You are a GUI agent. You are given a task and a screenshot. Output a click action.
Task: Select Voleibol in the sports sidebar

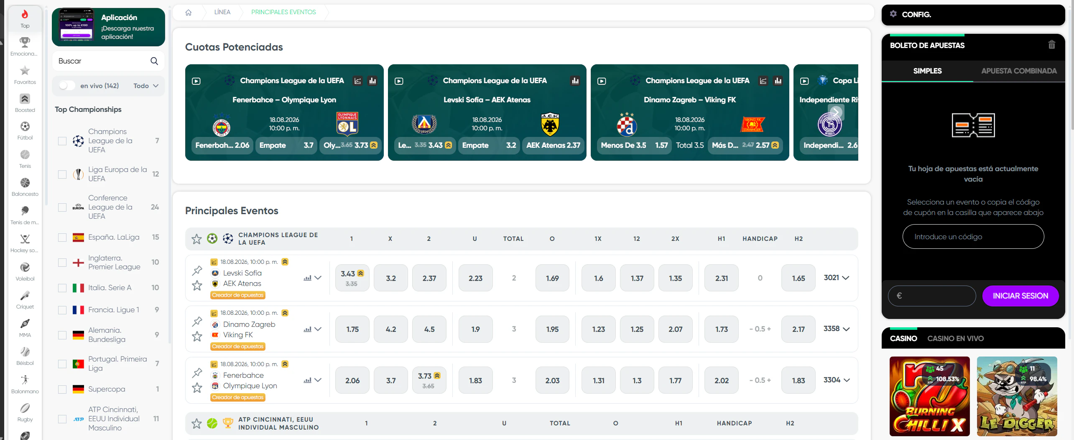click(25, 268)
